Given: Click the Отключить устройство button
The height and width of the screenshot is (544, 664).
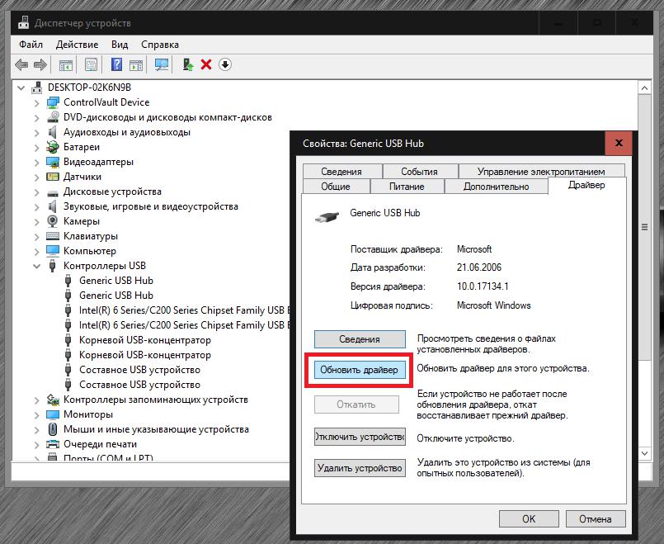Looking at the screenshot, I should [360, 437].
